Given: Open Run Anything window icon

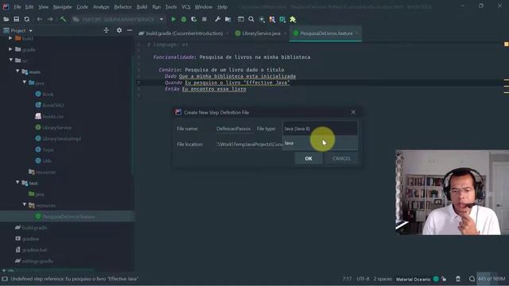Looking at the screenshot, I should coord(240,19).
